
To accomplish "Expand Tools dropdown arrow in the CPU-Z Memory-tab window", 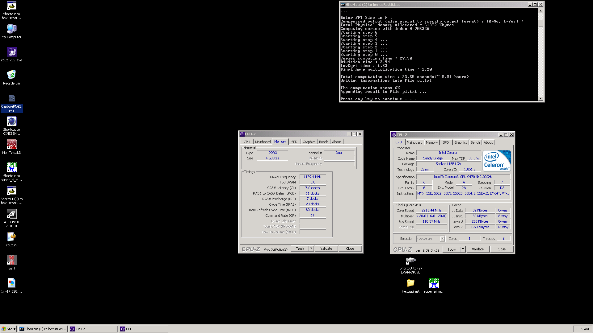I will coord(311,249).
